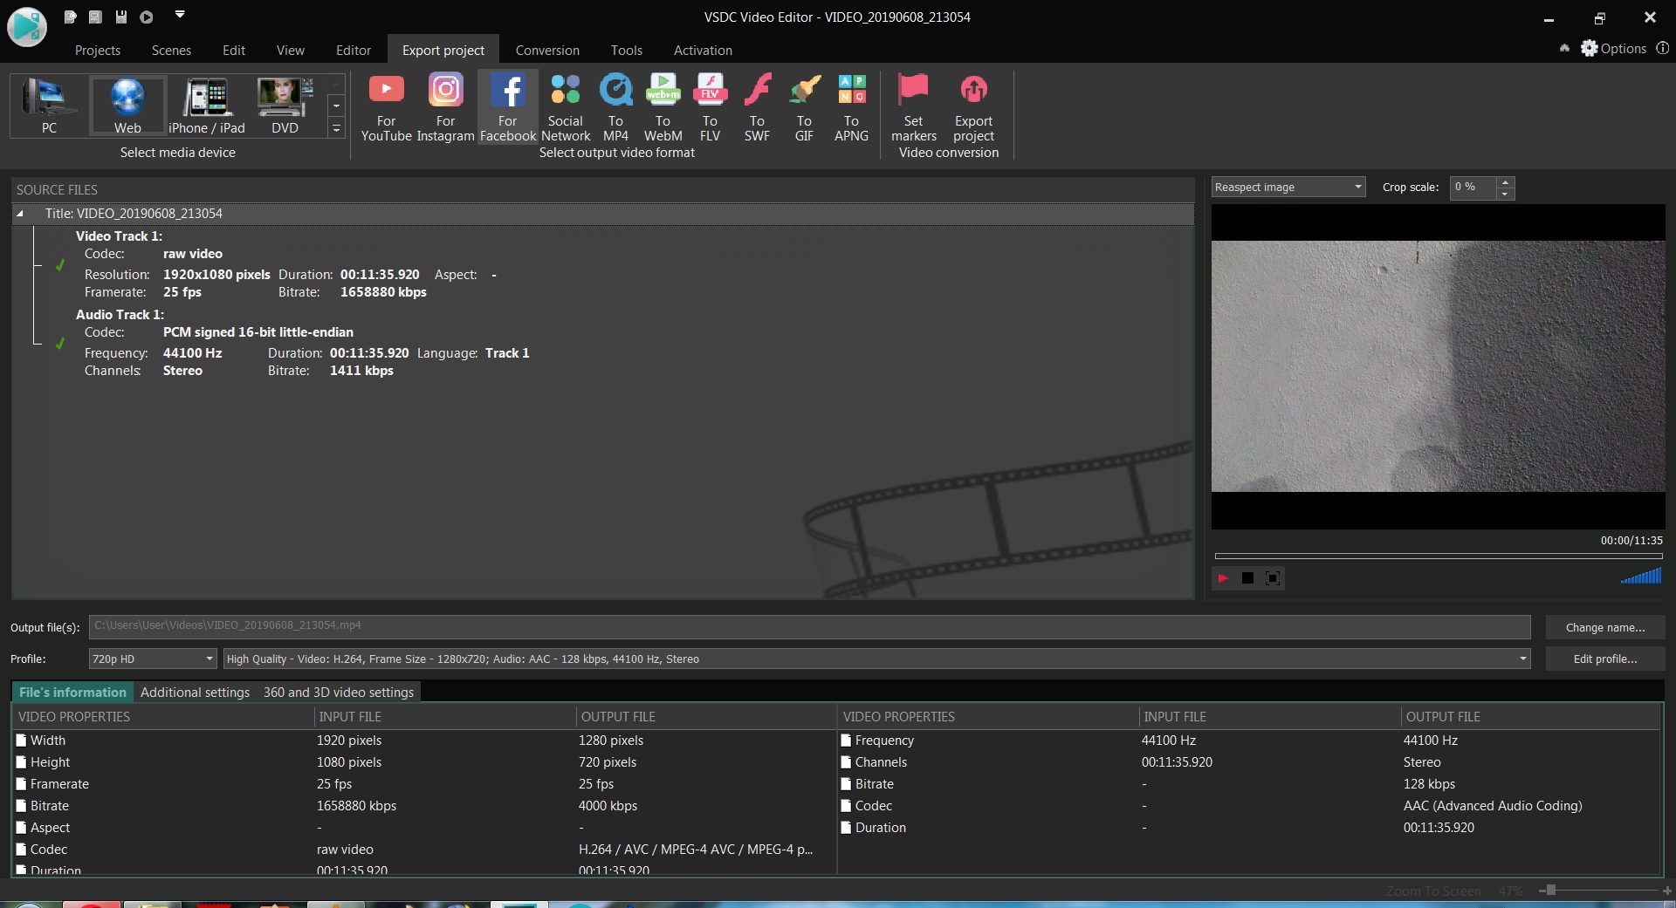Collapse the VIDEO_20190608_213054 title tree
Viewport: 1676px width, 908px height.
(20, 214)
